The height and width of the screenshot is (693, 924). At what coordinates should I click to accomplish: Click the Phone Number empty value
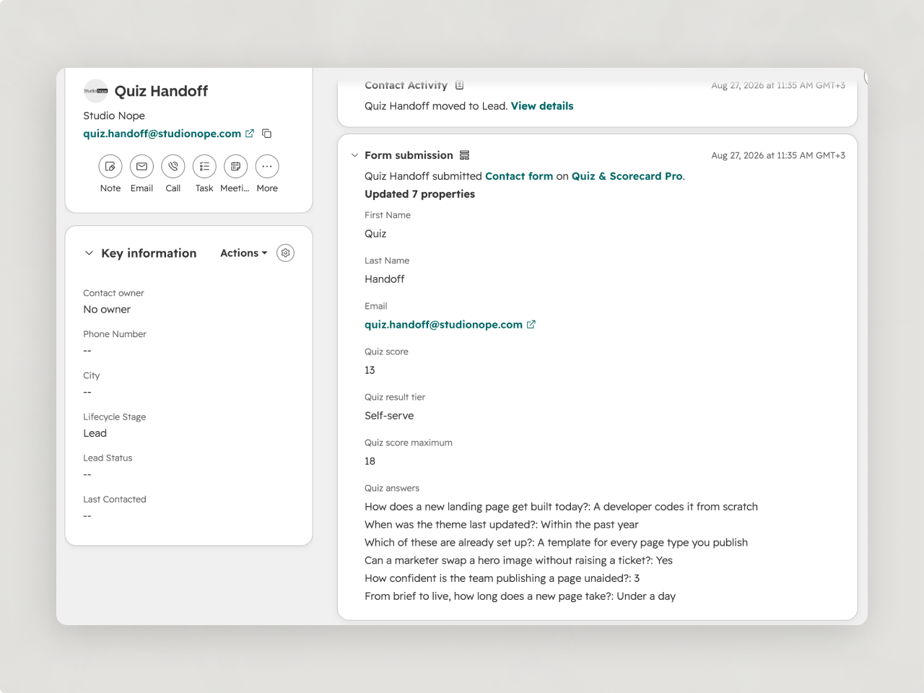tap(87, 351)
